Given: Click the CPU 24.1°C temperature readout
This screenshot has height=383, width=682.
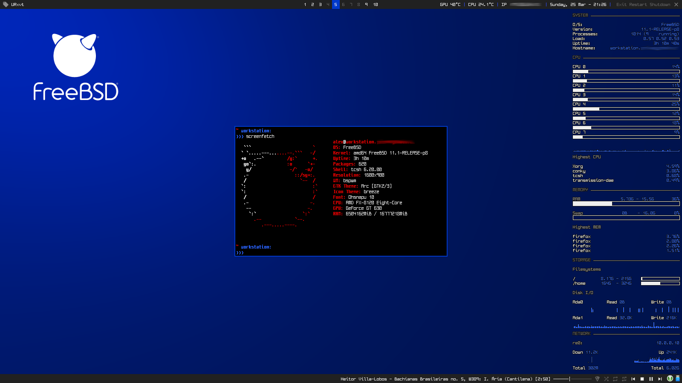Looking at the screenshot, I should click(481, 5).
